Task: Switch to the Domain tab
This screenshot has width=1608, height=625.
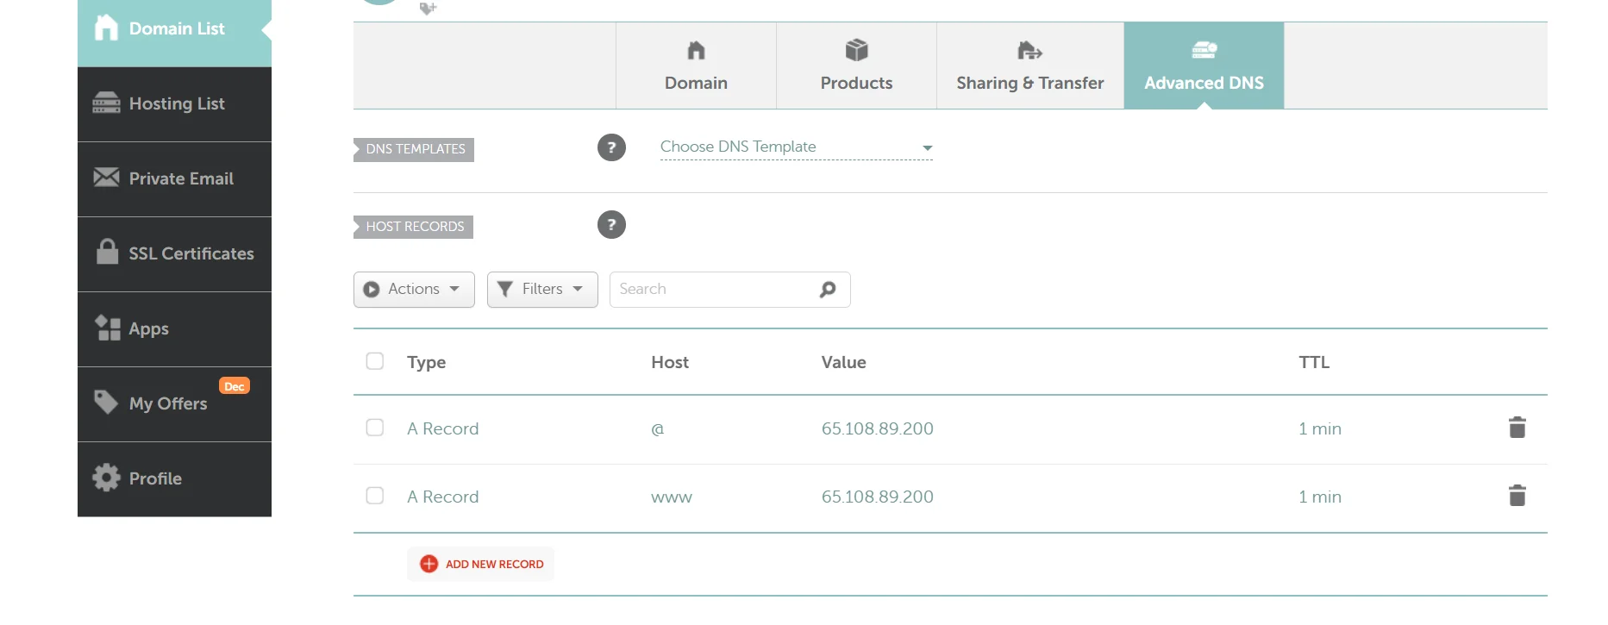Action: (696, 66)
